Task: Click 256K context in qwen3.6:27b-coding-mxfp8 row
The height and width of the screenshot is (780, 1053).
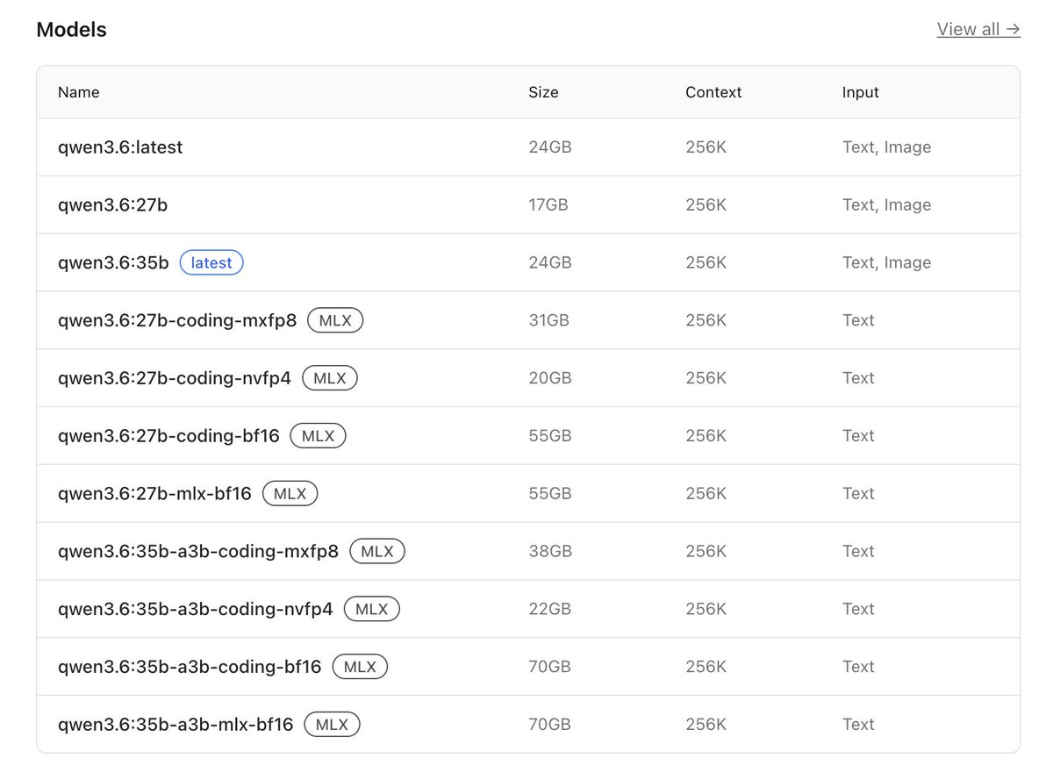Action: point(706,320)
